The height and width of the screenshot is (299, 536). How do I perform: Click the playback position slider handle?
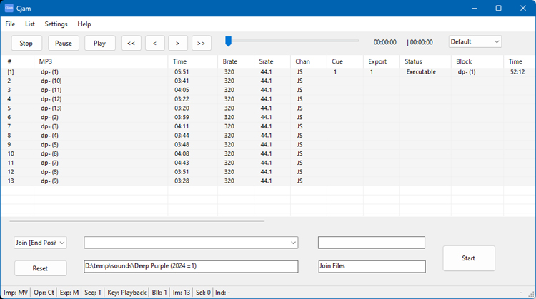pos(228,41)
